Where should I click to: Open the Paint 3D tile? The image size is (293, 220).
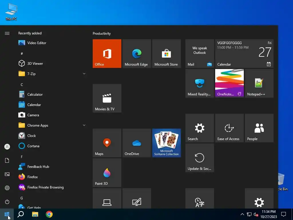click(x=107, y=173)
